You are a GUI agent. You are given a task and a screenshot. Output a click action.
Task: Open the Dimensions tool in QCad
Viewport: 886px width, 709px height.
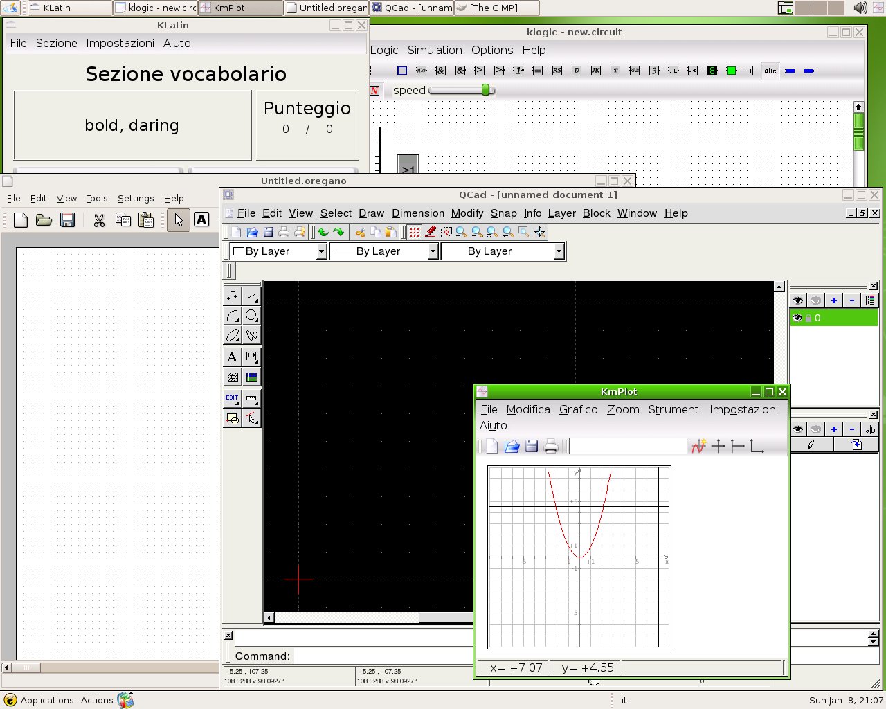pyautogui.click(x=252, y=357)
